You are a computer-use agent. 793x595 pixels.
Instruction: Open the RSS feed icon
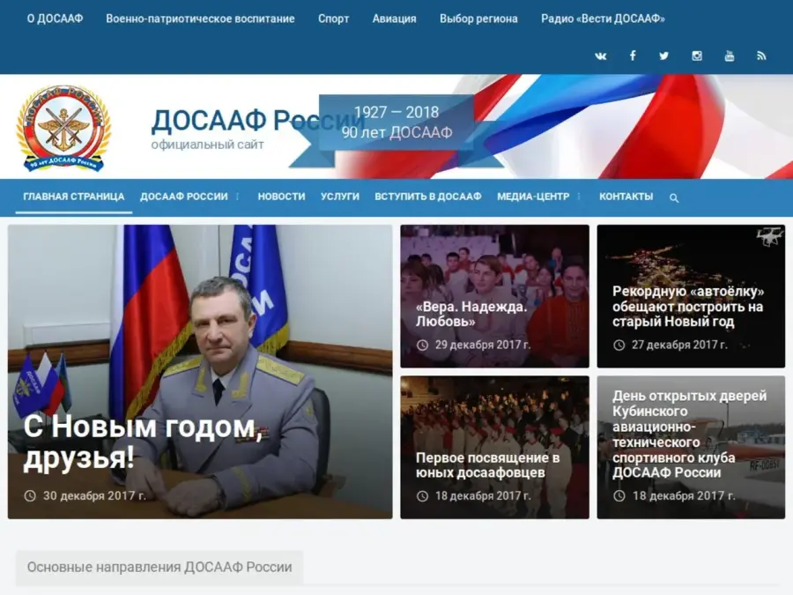761,56
